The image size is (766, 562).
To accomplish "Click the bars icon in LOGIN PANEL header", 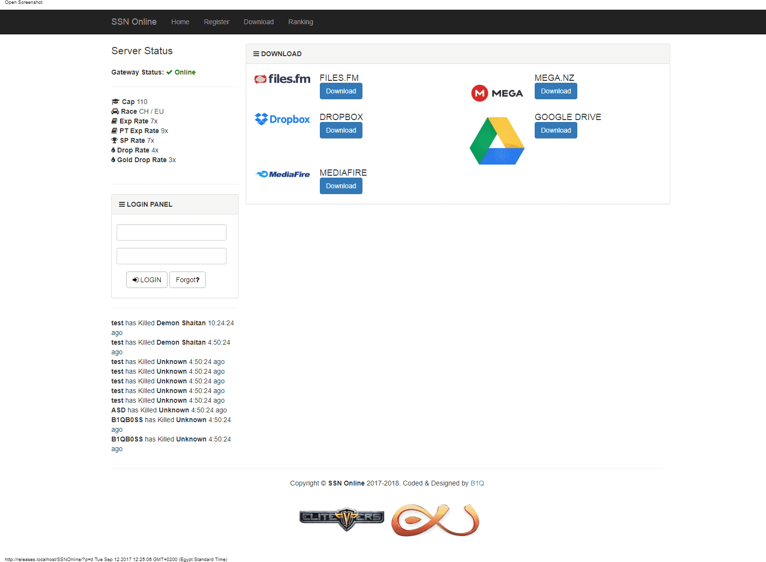I will [x=122, y=204].
